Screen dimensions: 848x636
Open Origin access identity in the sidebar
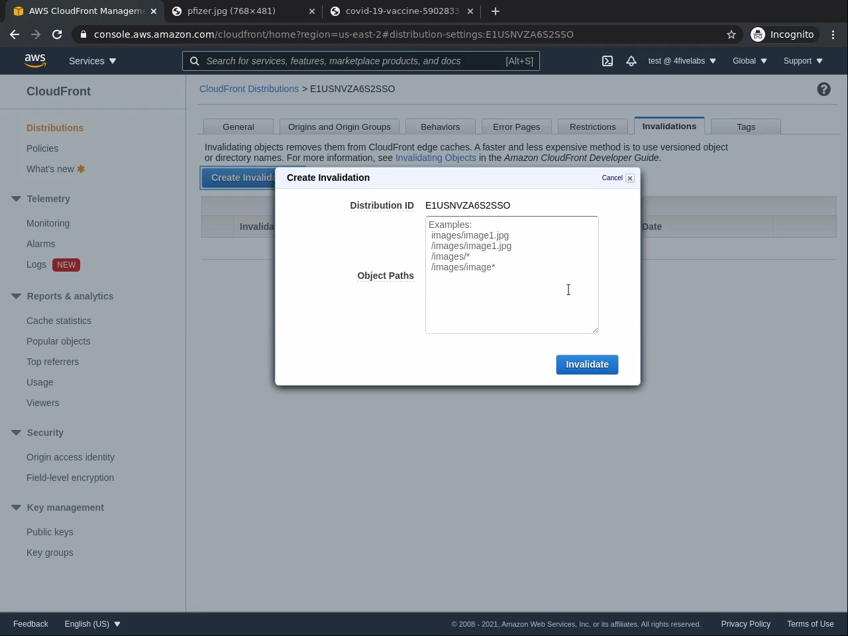click(70, 457)
